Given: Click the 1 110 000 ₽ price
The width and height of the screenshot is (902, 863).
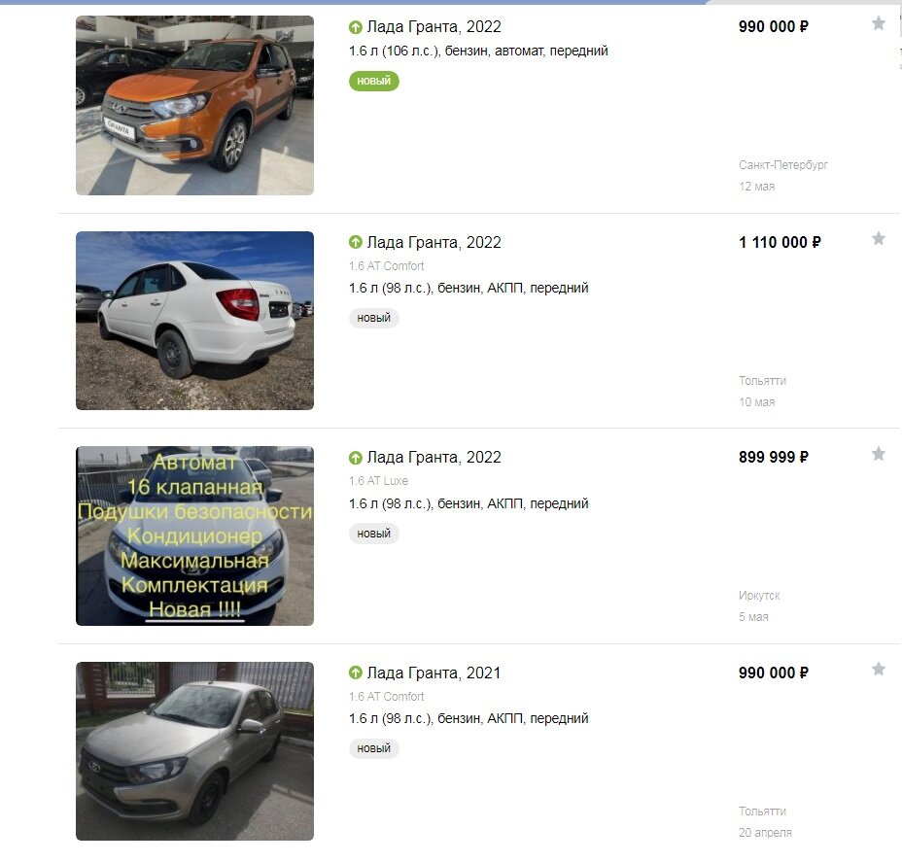Looking at the screenshot, I should (781, 242).
